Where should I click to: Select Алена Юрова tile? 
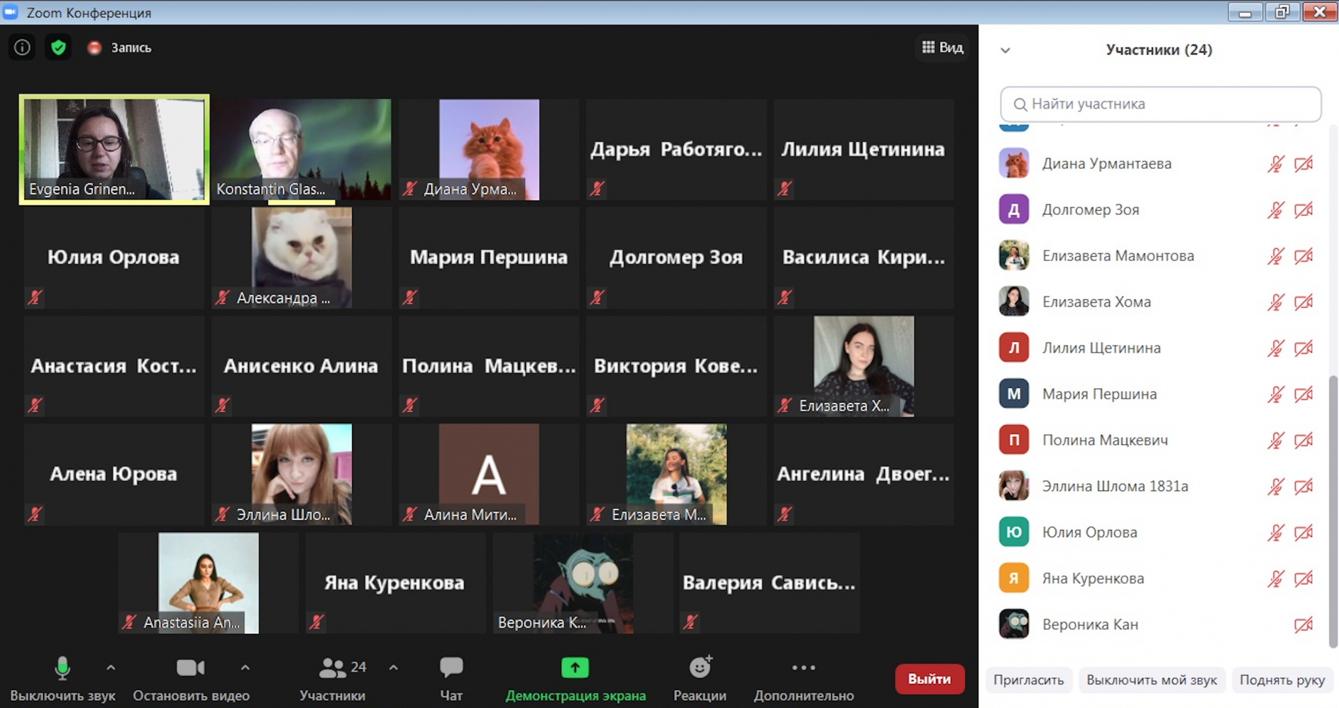[114, 474]
